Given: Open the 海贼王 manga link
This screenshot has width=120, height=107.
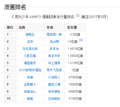Looking at the screenshot, I should pos(30,34).
